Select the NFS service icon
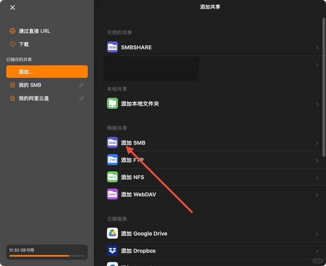 112,177
